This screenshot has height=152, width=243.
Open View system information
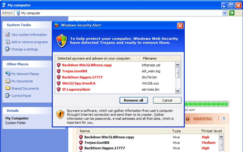tap(29, 35)
